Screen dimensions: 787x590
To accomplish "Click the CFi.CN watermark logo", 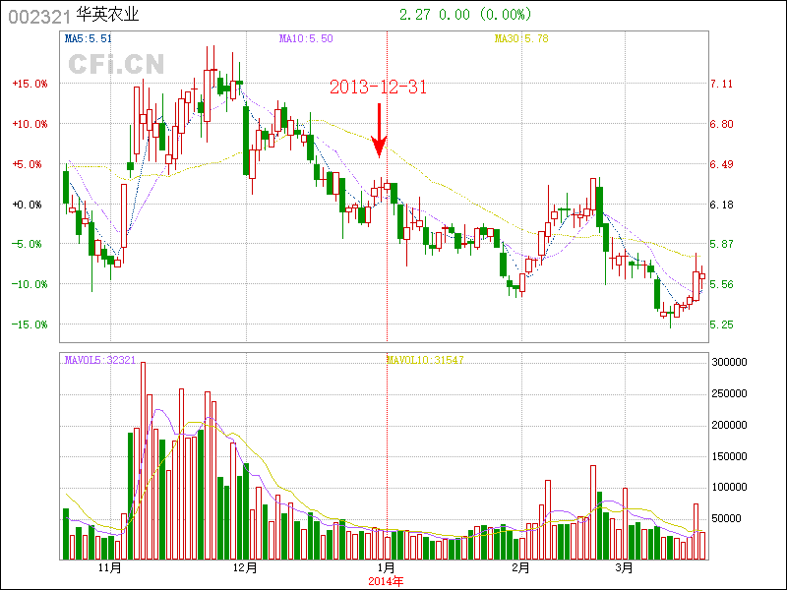I will tap(116, 64).
